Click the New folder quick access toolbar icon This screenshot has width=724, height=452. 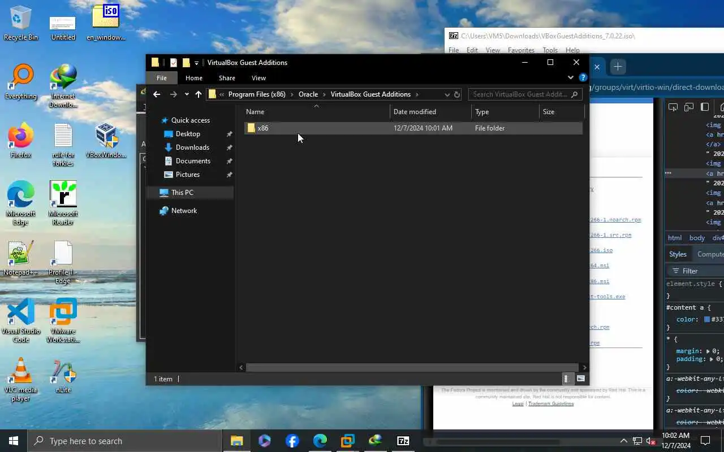point(186,63)
